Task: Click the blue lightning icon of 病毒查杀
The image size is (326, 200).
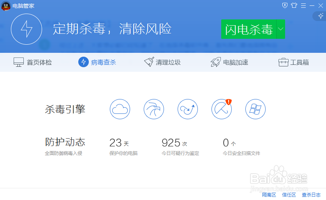Action: 83,62
